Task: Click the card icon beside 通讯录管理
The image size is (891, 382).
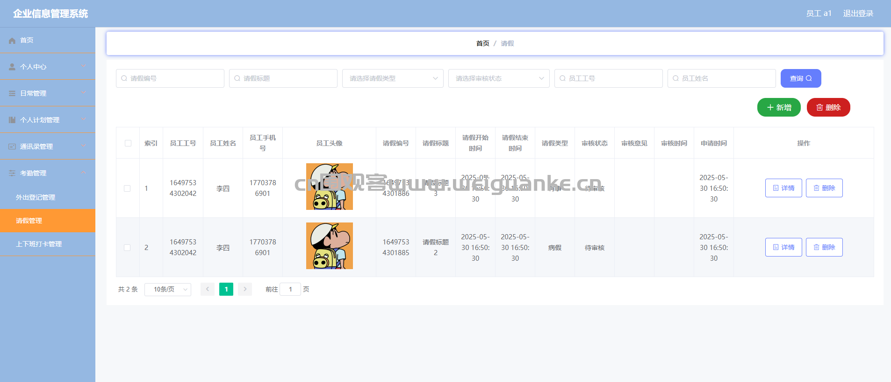Action: 12,147
